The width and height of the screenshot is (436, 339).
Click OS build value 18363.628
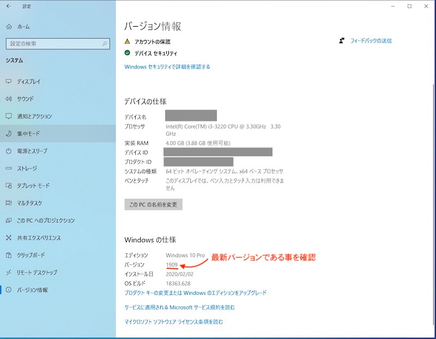178,283
